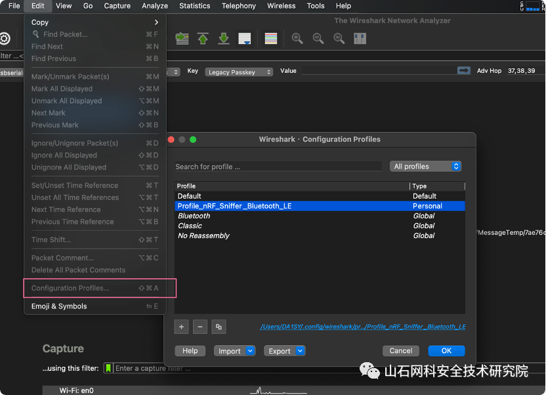Click the Time Shift menu entry
Image resolution: width=546 pixels, height=395 pixels.
[x=94, y=239]
